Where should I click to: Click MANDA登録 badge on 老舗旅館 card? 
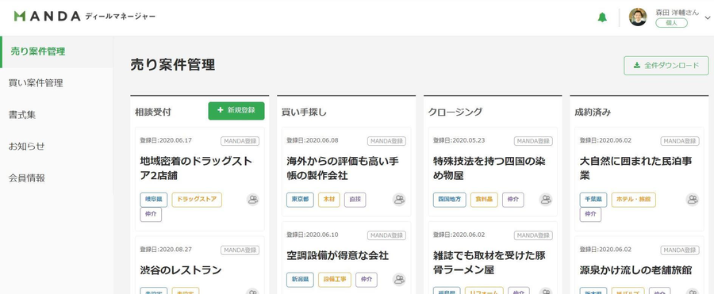tap(680, 250)
